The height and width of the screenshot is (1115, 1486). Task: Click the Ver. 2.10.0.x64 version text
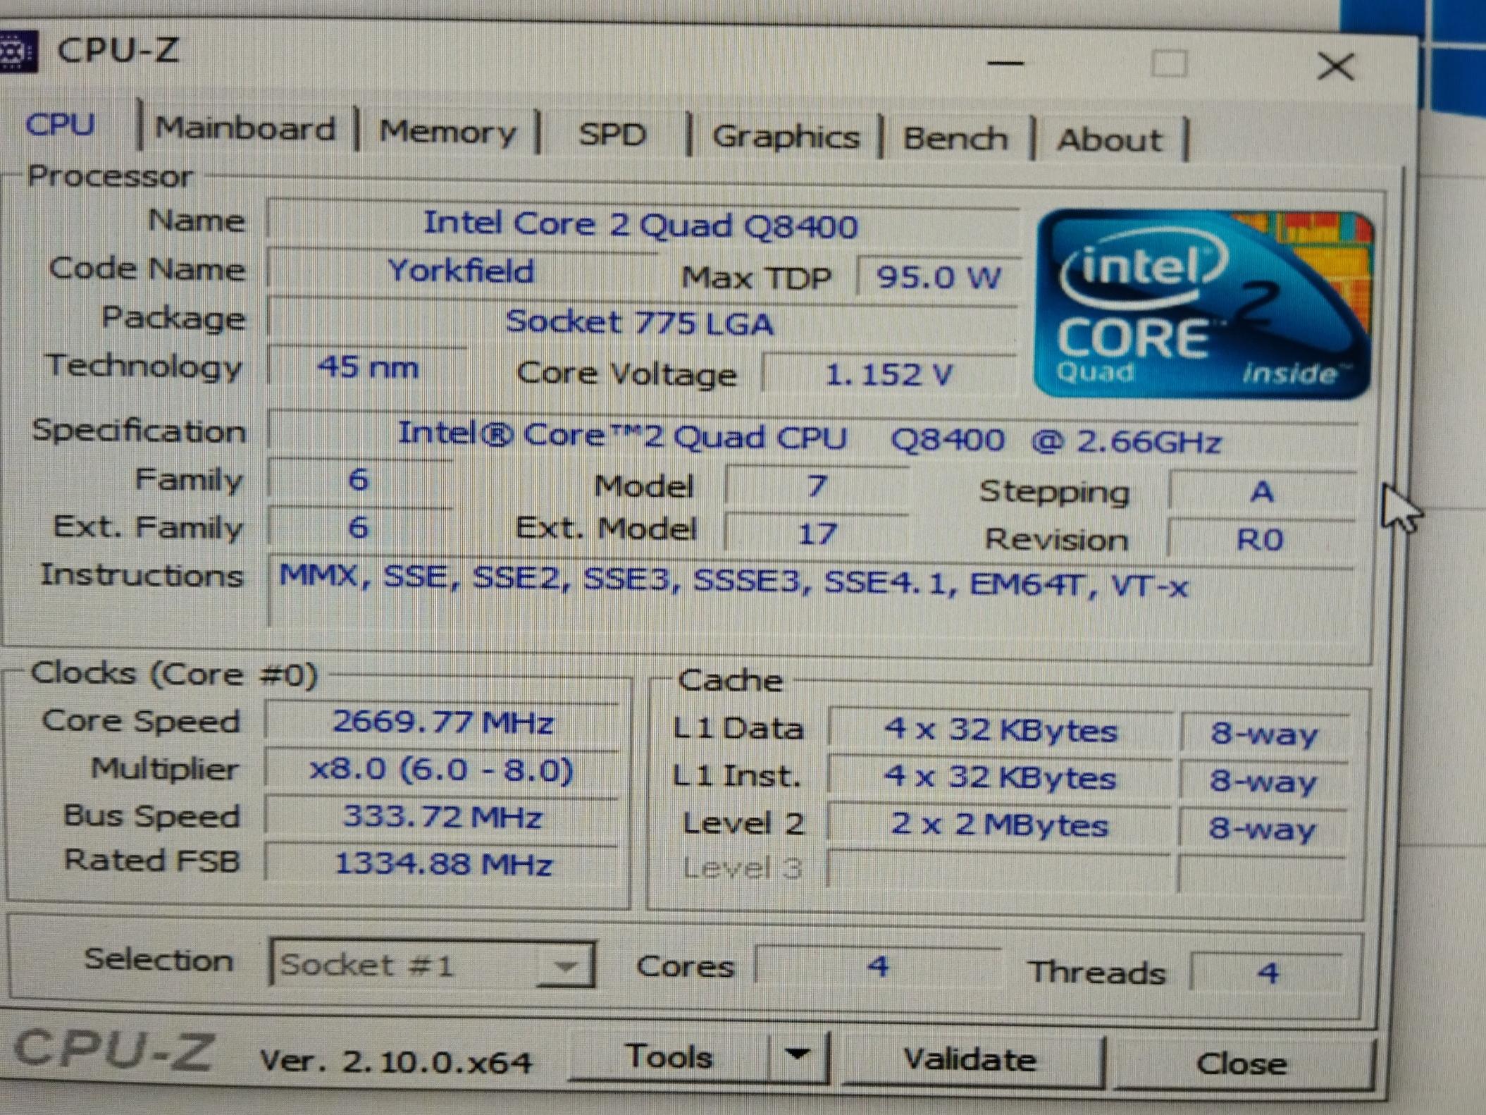[396, 1061]
